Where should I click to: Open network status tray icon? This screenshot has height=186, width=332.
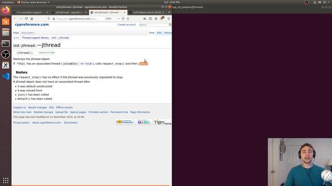point(315,2)
